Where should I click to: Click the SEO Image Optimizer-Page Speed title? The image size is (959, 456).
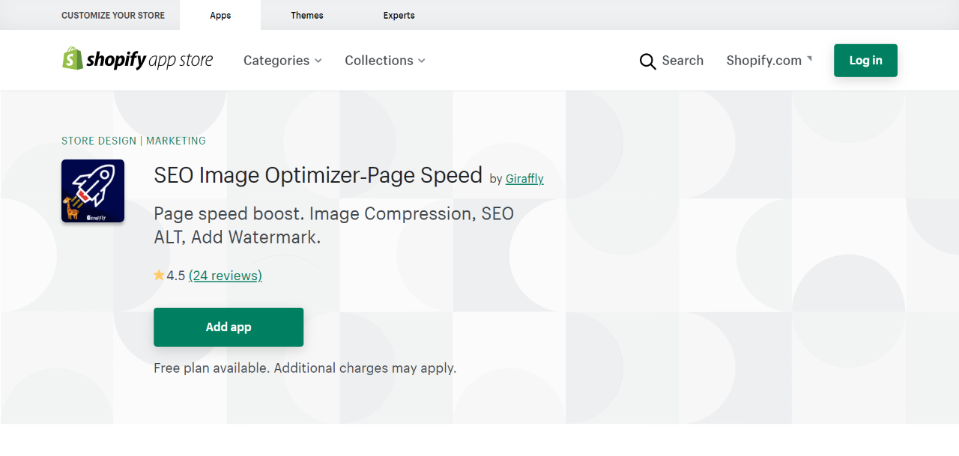(318, 175)
